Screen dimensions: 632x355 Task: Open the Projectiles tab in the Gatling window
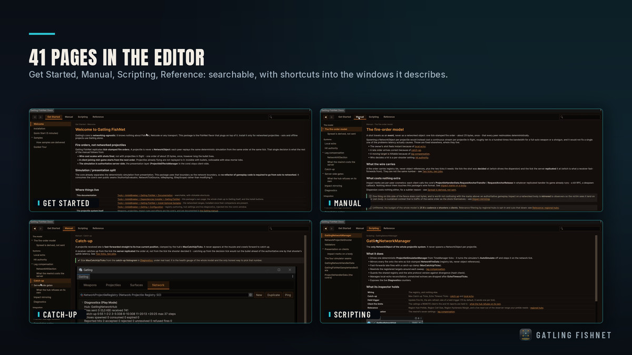click(113, 285)
